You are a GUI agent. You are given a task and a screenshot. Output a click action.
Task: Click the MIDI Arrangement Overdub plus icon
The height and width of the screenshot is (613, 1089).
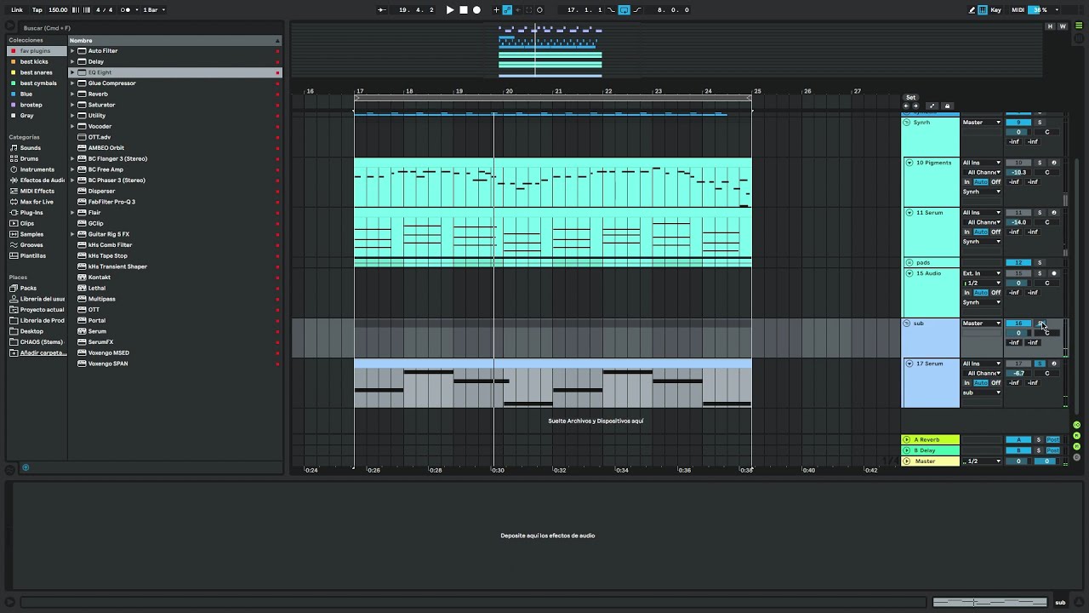point(495,10)
